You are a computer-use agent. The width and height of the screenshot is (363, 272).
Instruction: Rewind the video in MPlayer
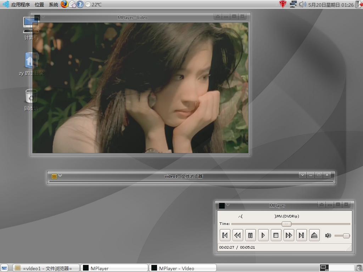pos(238,235)
